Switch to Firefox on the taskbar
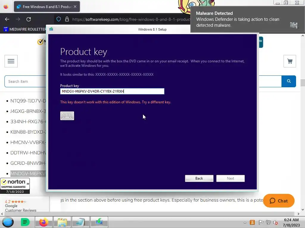This screenshot has height=228, width=305. [x=43, y=222]
